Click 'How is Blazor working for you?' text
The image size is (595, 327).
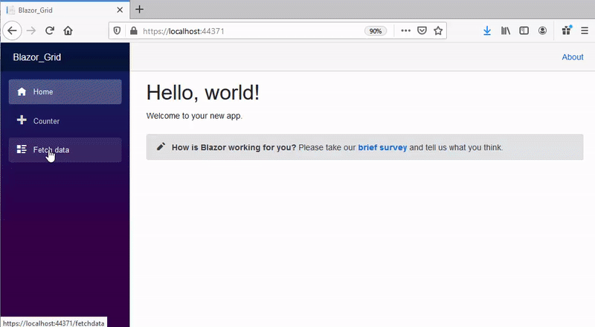click(x=234, y=147)
